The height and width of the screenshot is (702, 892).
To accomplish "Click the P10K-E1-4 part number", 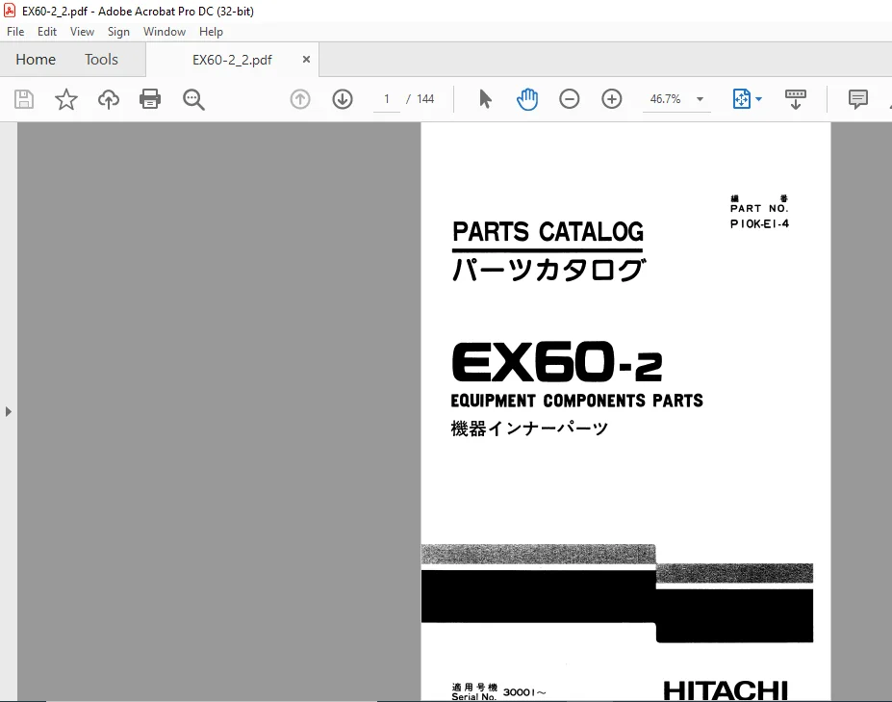I will (x=759, y=223).
